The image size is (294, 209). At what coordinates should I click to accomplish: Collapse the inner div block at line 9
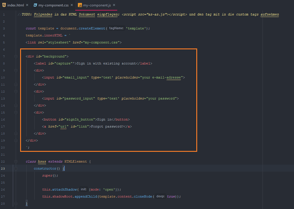(x=16, y=70)
